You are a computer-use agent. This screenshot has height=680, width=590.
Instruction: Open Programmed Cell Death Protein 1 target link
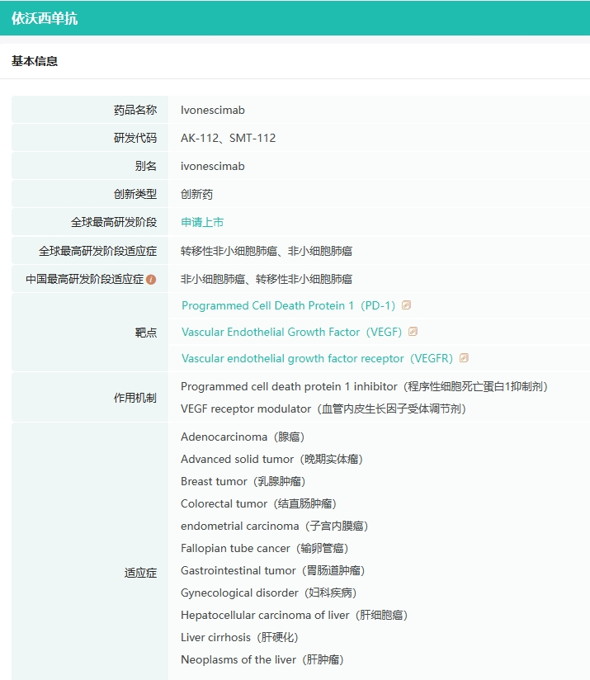pos(289,305)
